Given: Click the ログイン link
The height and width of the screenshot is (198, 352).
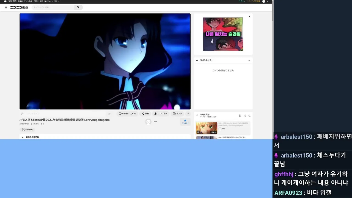Looking at the screenshot, I should (x=242, y=1).
